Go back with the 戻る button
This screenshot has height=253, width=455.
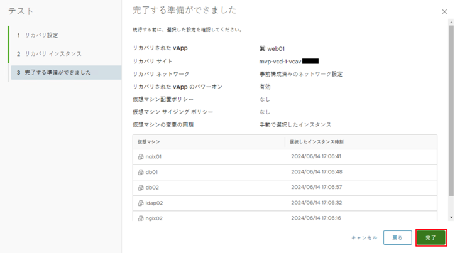[x=397, y=238]
